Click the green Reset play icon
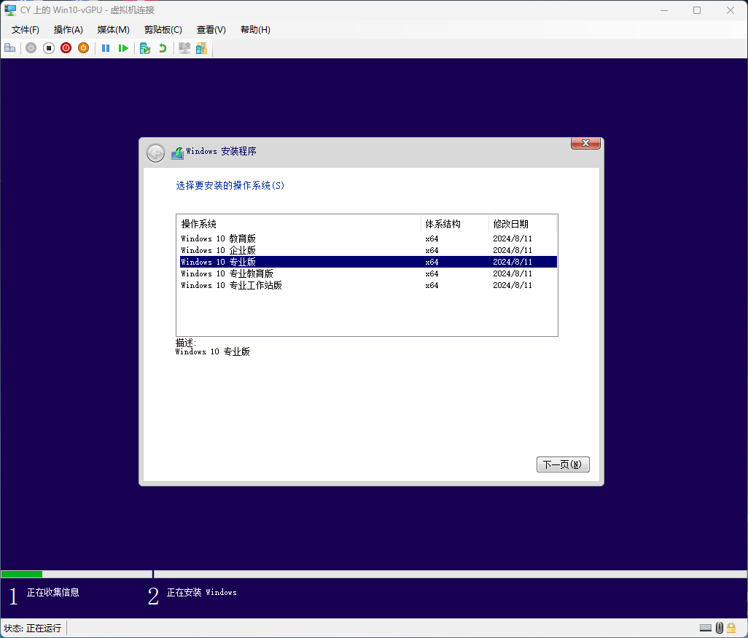 (x=123, y=48)
